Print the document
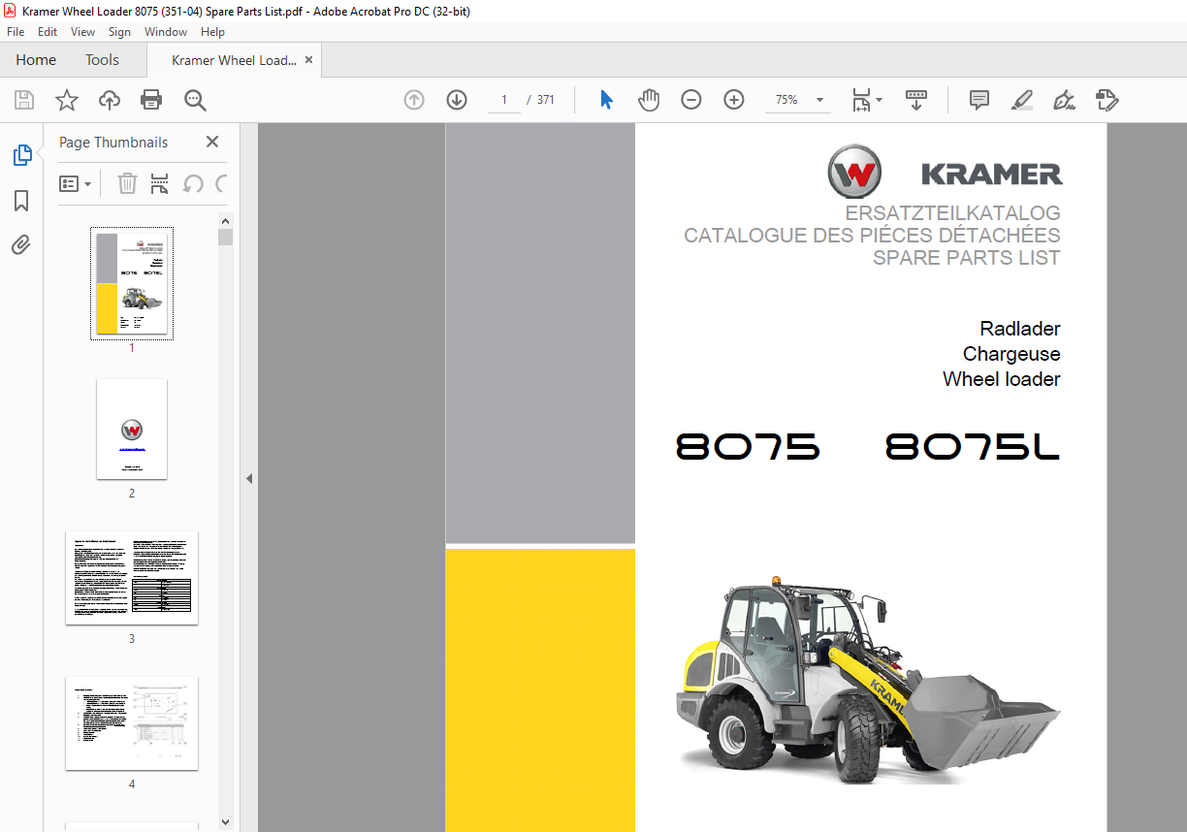 (151, 100)
